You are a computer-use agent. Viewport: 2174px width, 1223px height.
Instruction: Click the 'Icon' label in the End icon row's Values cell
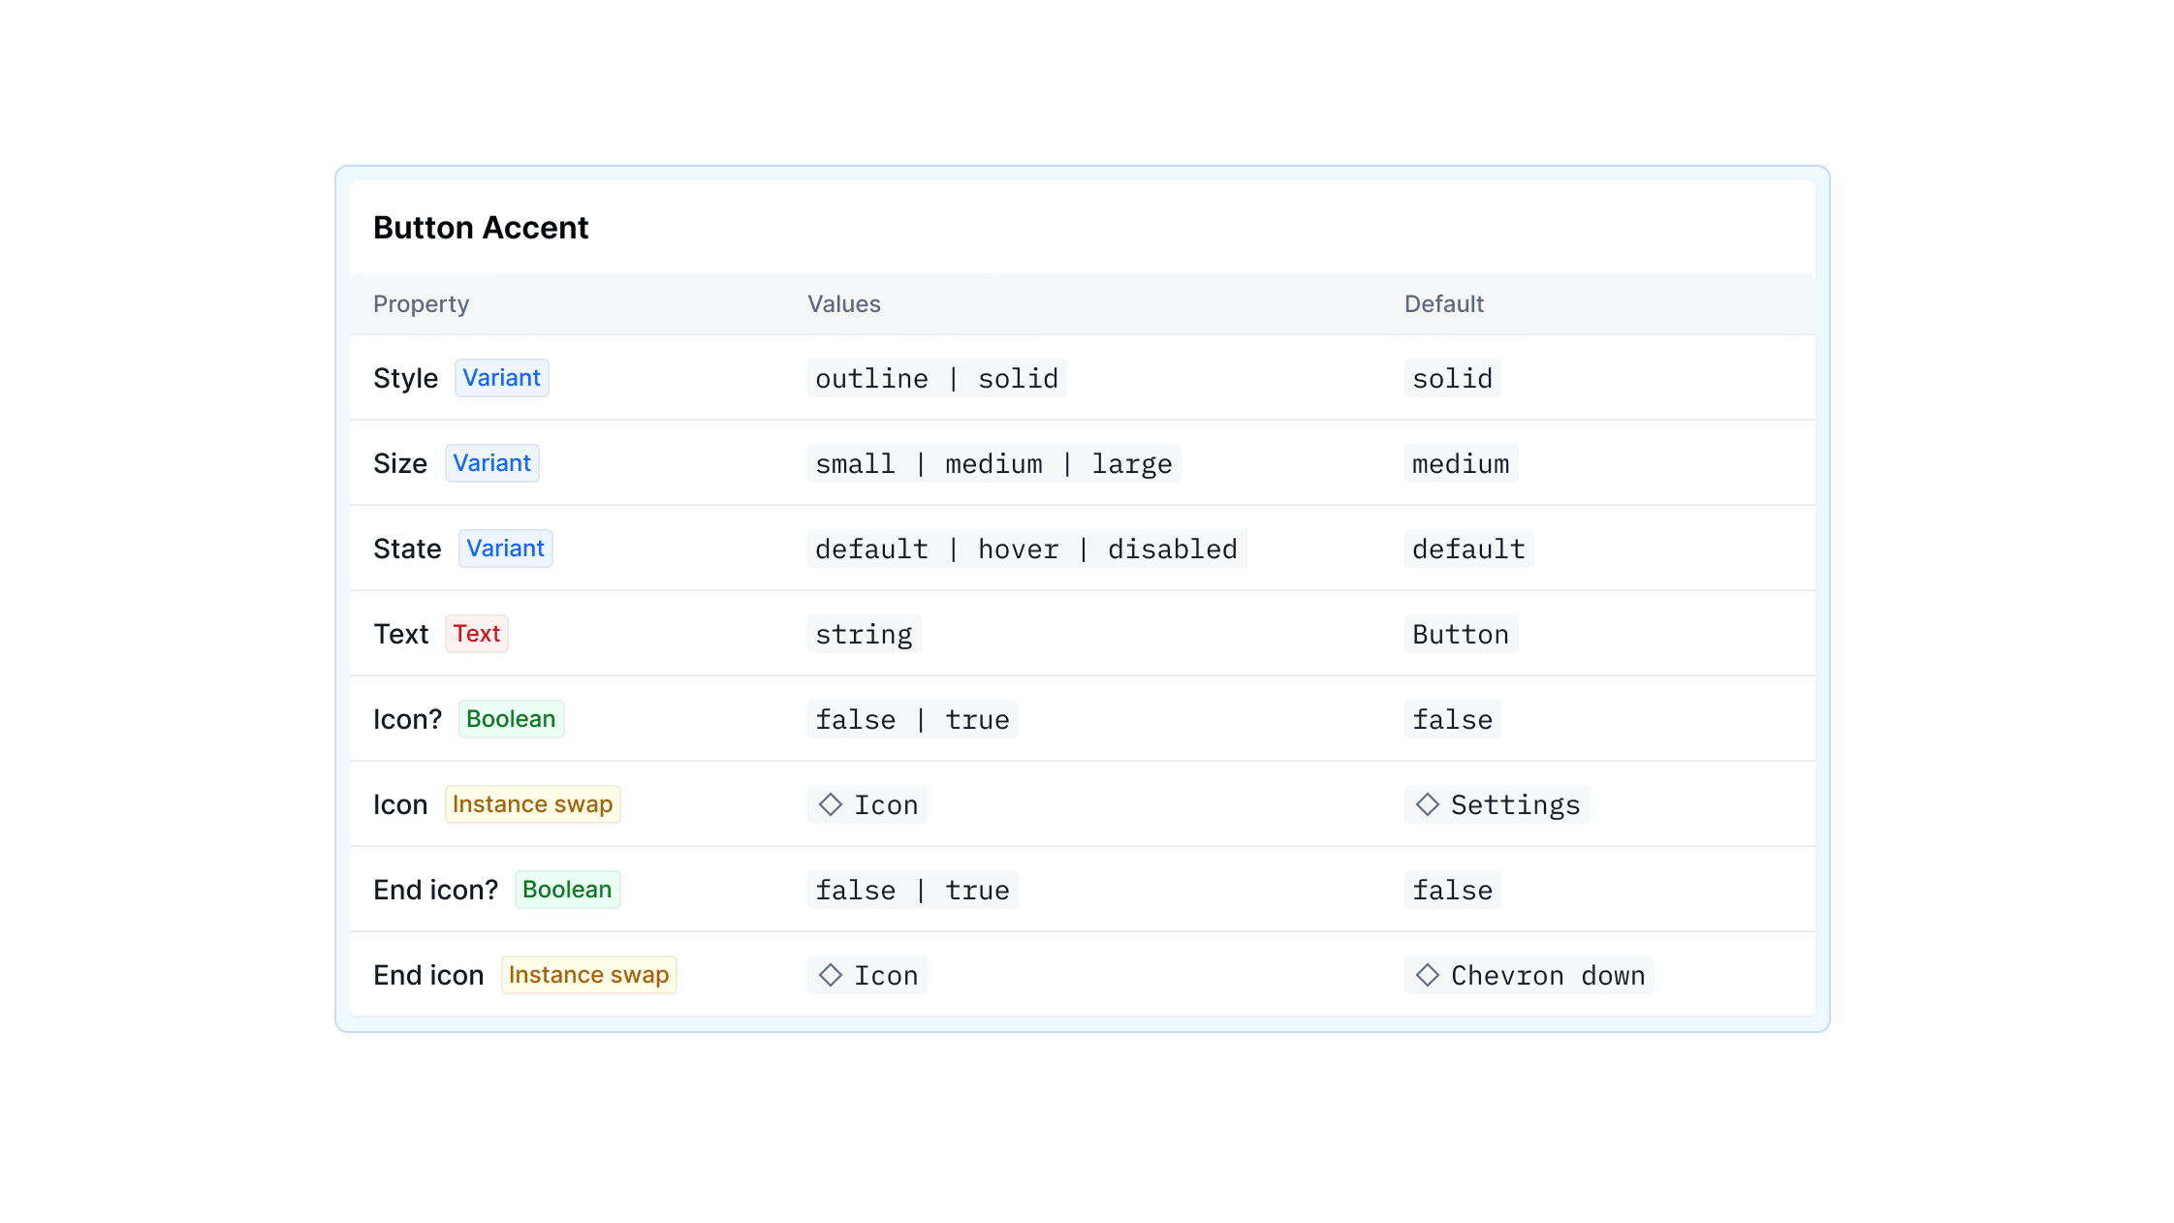(886, 976)
